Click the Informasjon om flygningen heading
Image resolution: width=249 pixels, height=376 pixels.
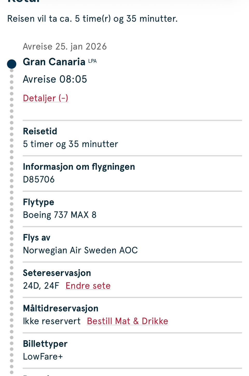[x=79, y=167]
